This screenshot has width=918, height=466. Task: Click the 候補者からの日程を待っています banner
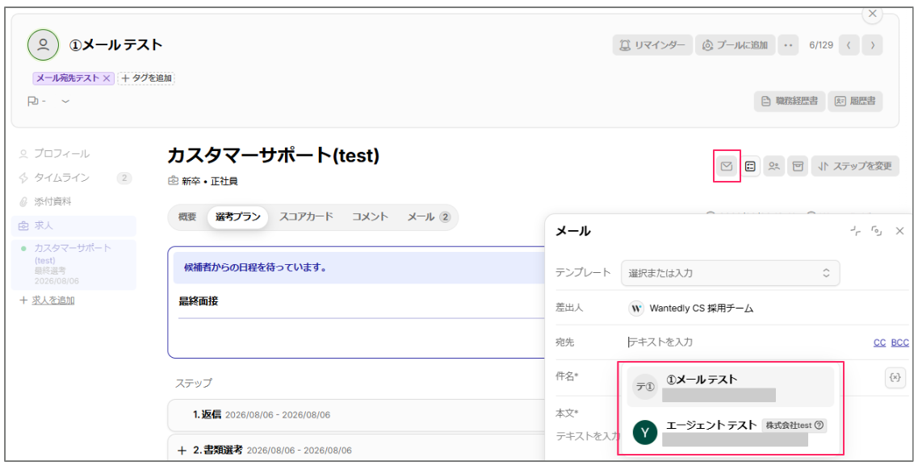359,267
